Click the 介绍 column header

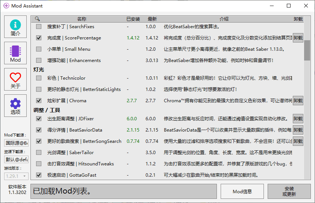pos(224,19)
